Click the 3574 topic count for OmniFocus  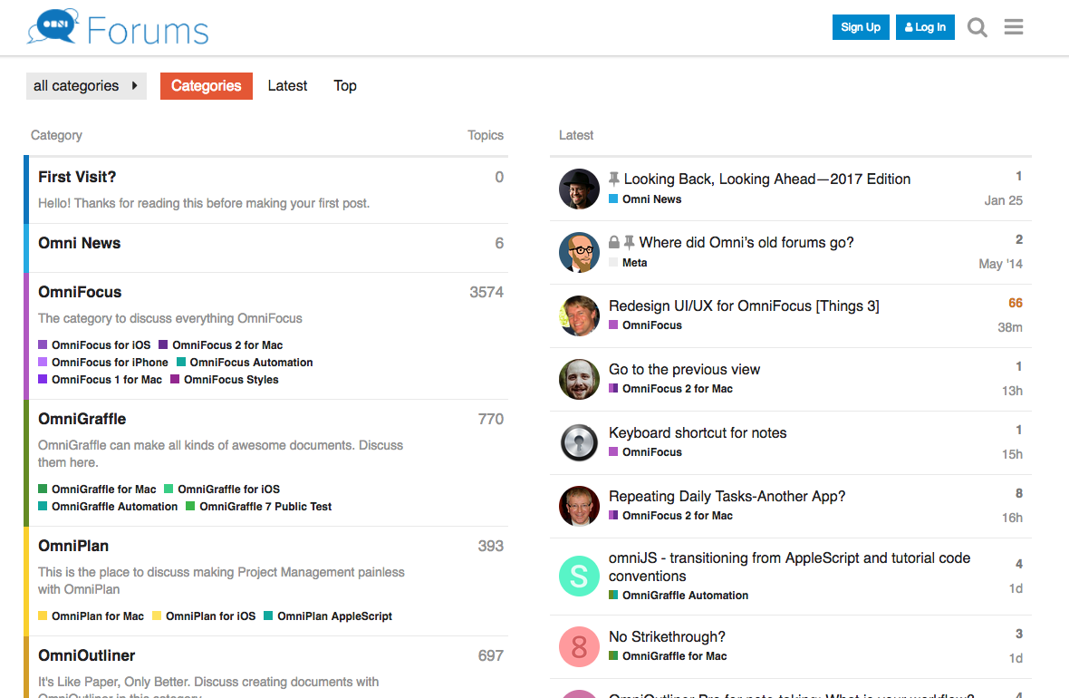(x=486, y=292)
